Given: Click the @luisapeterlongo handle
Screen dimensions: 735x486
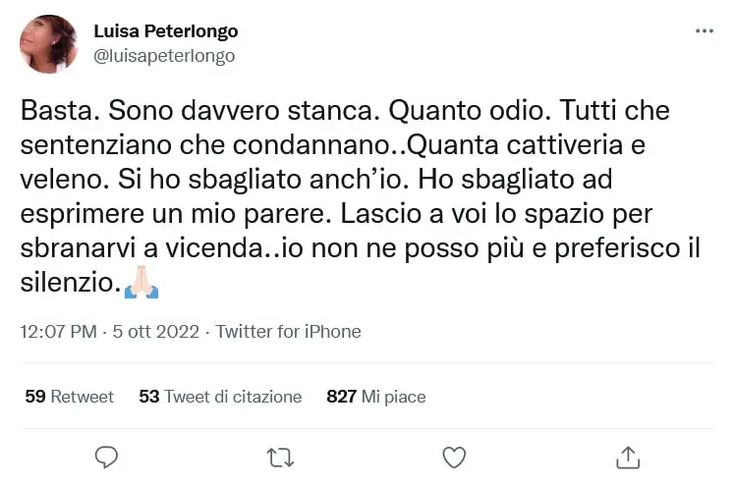Looking at the screenshot, I should pos(164,56).
